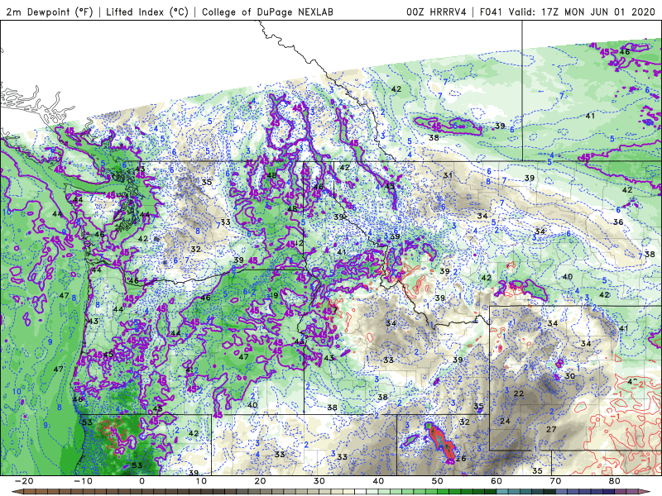Screen dimensions: 662x496
Task: Click the 30 label on the color scale
Action: click(319, 481)
